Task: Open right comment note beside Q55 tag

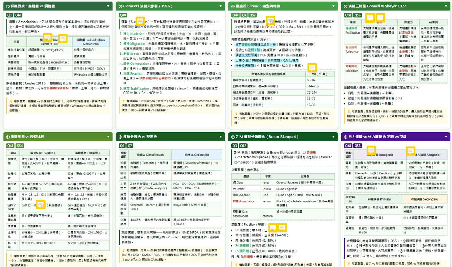Action: (x=380, y=18)
